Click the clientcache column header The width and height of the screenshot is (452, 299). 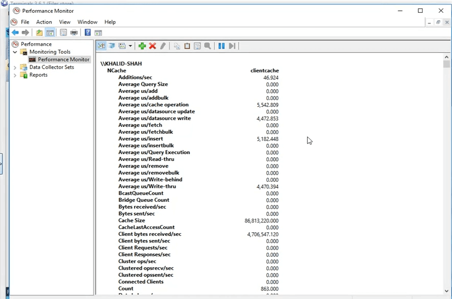tap(265, 71)
